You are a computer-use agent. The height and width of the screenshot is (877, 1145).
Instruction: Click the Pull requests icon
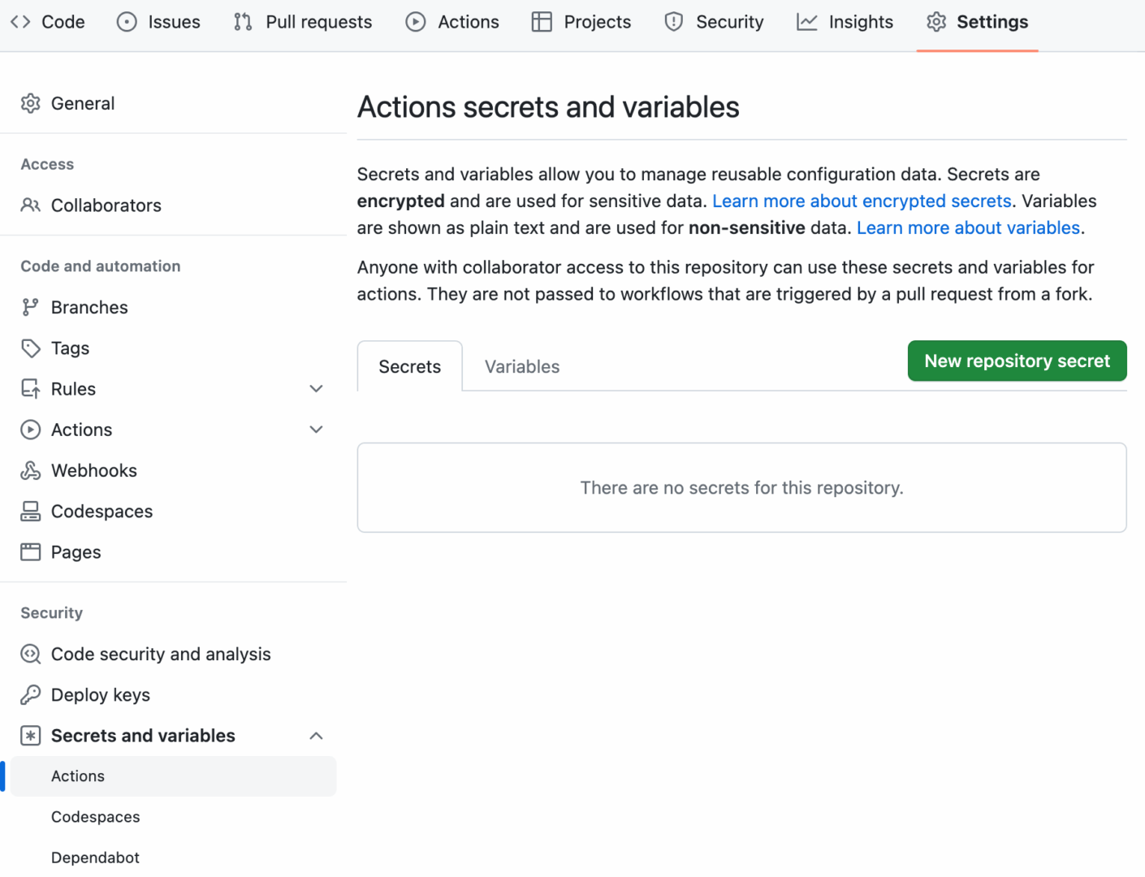[x=241, y=22]
